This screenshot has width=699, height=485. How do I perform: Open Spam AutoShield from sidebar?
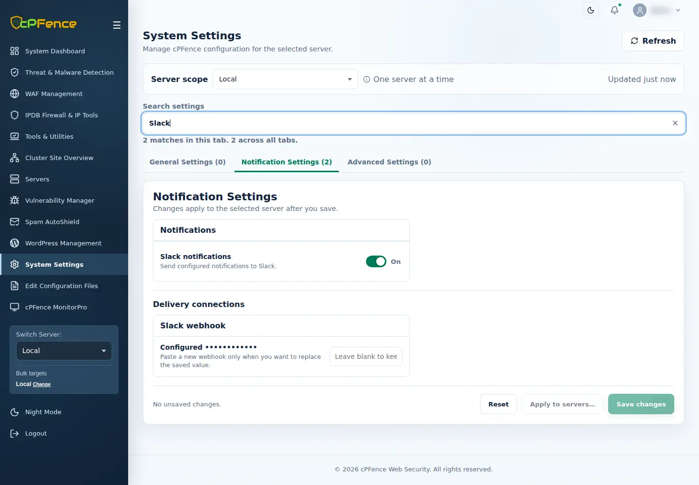[64, 222]
